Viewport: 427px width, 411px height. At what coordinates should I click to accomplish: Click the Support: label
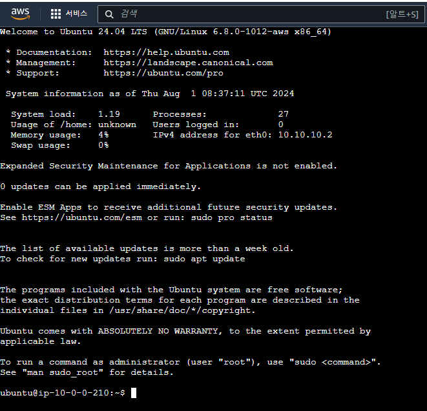[38, 73]
